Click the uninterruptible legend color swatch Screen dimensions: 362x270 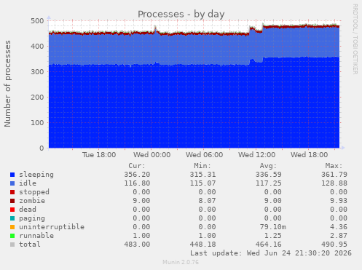pyautogui.click(x=12, y=227)
